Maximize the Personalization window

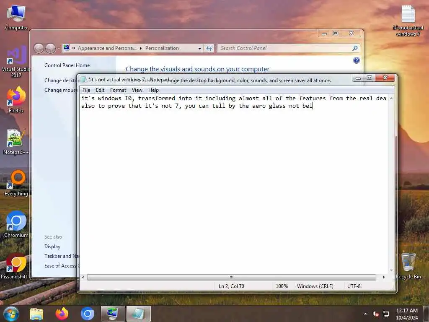[x=336, y=34]
